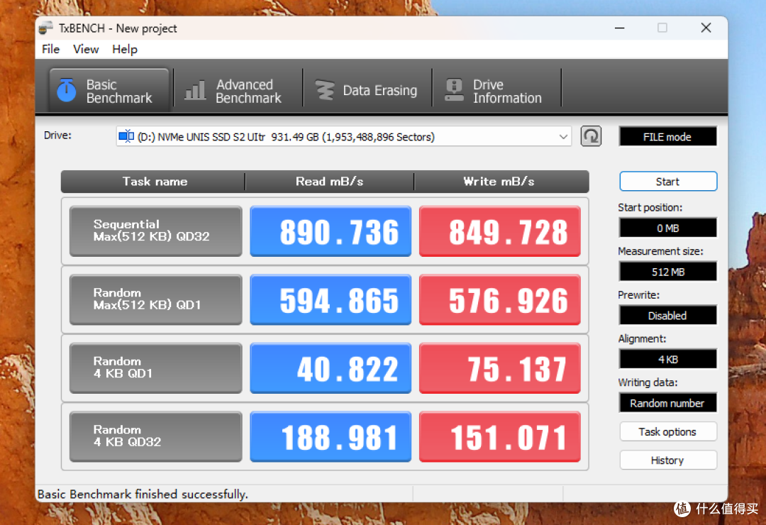Close the TxBENCH window
This screenshot has width=766, height=525.
pos(706,28)
